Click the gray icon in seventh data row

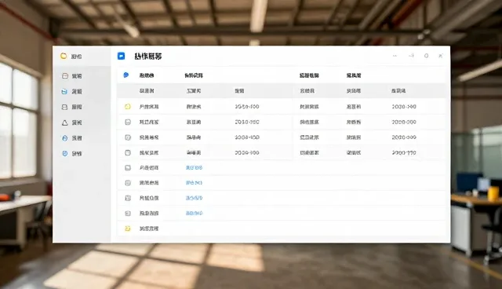tap(128, 198)
